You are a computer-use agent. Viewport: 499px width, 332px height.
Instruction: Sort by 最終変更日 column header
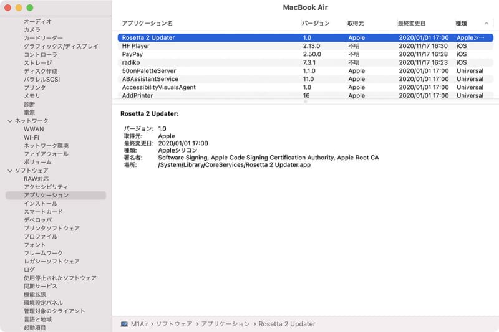click(412, 23)
